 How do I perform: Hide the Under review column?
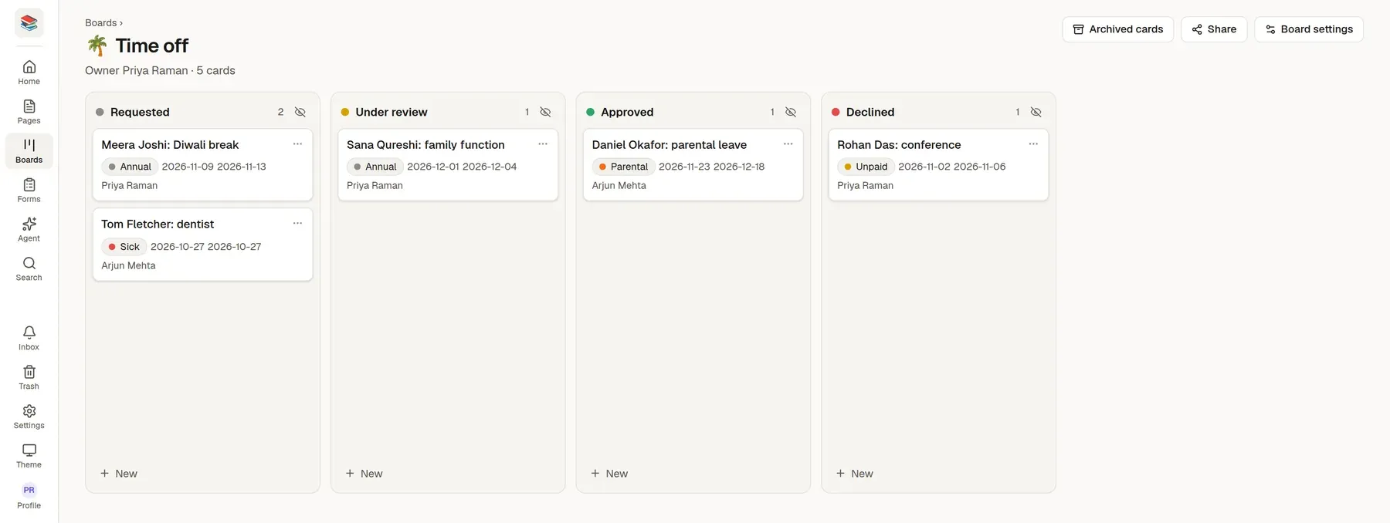pyautogui.click(x=545, y=112)
